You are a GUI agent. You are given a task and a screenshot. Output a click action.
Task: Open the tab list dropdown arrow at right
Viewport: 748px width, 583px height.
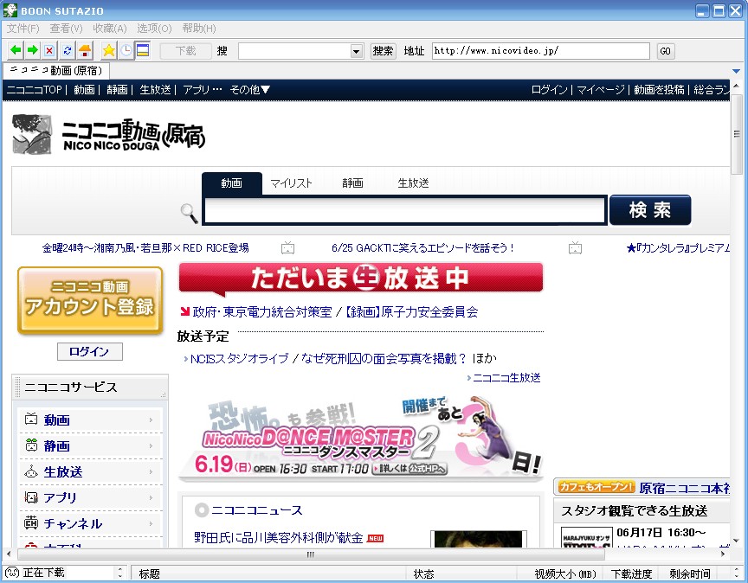click(x=737, y=71)
